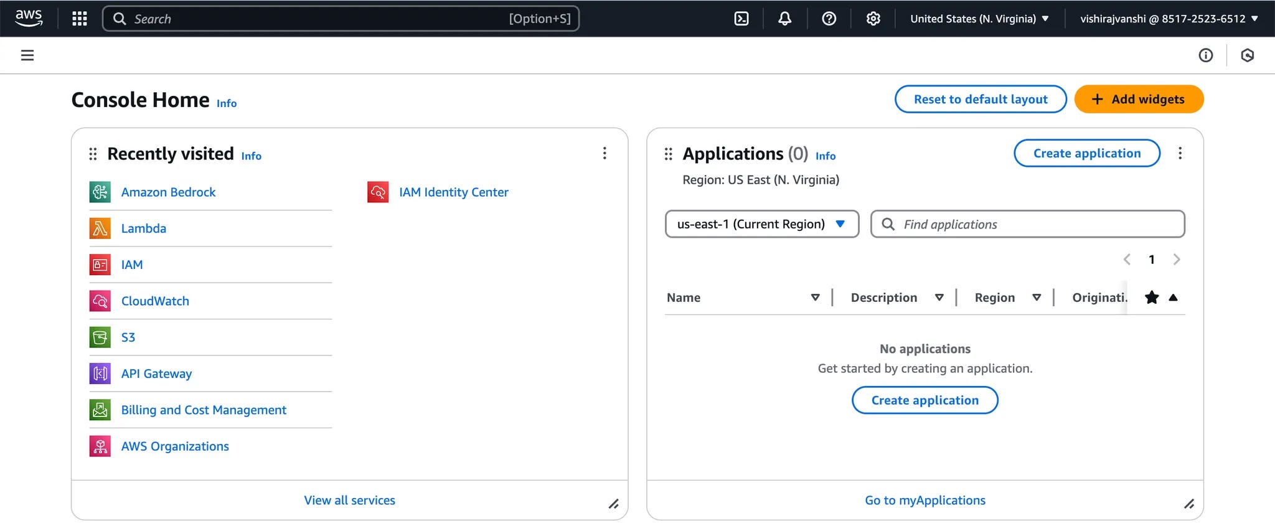Focus the Find applications search box
1275x531 pixels.
click(1028, 224)
